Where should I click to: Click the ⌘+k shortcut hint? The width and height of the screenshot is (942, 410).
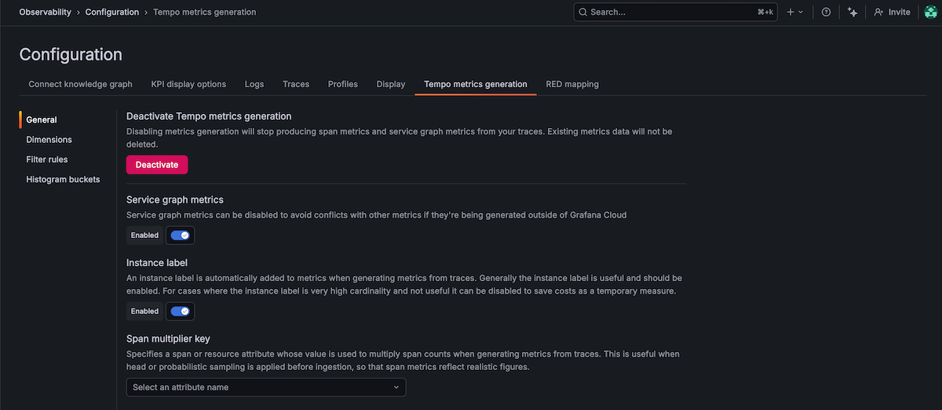[765, 12]
